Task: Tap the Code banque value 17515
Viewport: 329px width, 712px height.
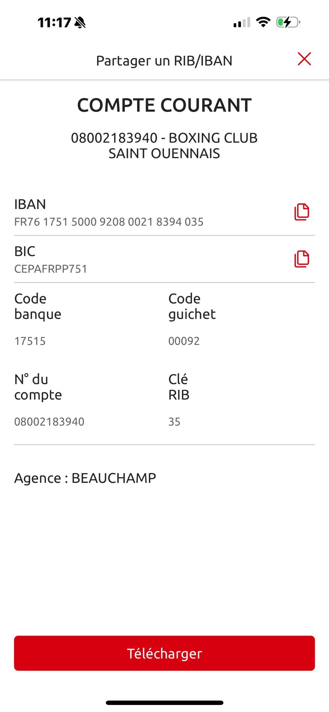Action: click(30, 341)
